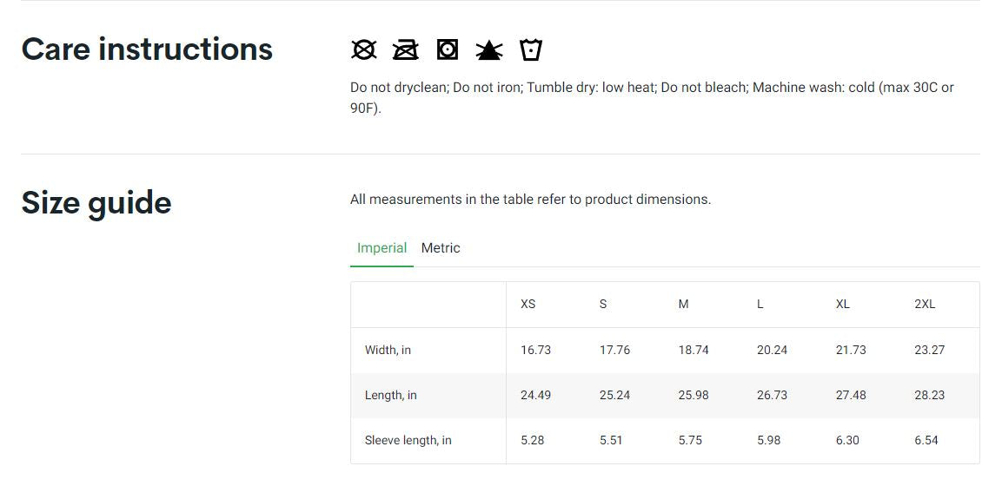Click the machine wash cold icon
Image resolution: width=1002 pixels, height=486 pixels.
(531, 50)
